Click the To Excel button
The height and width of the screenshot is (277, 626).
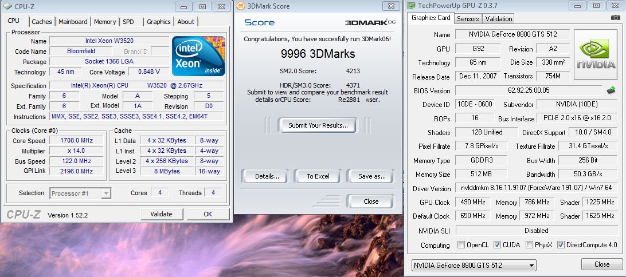pos(318,176)
